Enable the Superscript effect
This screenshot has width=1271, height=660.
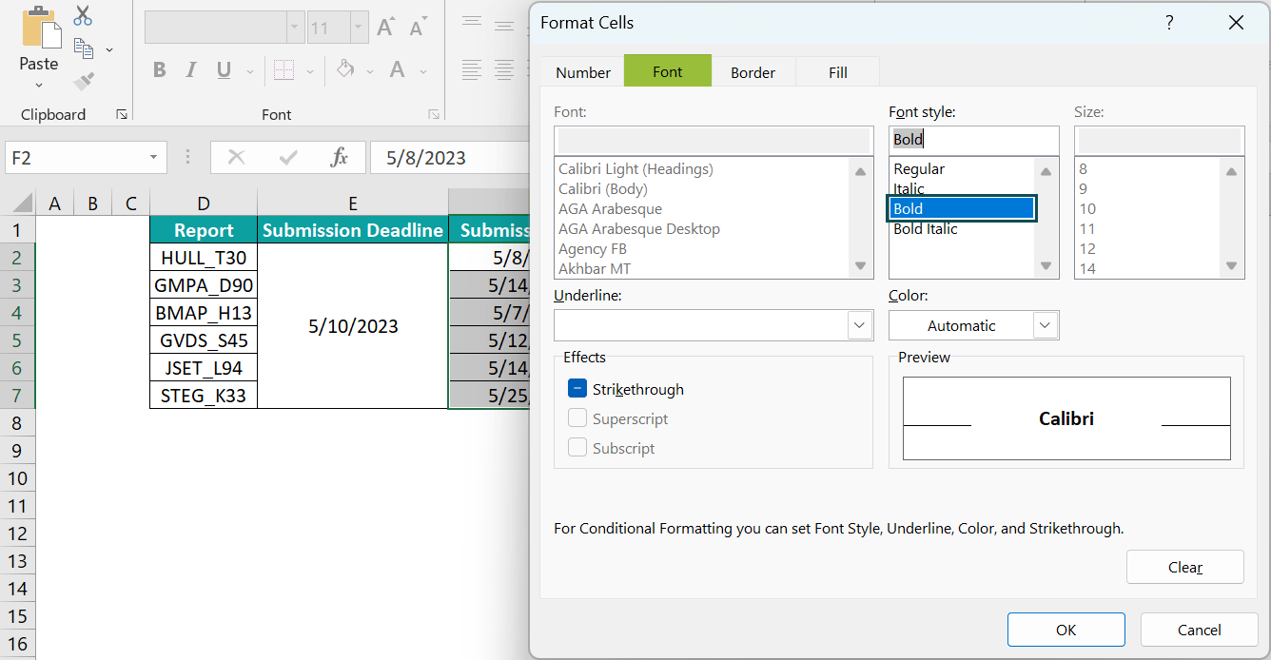point(577,418)
